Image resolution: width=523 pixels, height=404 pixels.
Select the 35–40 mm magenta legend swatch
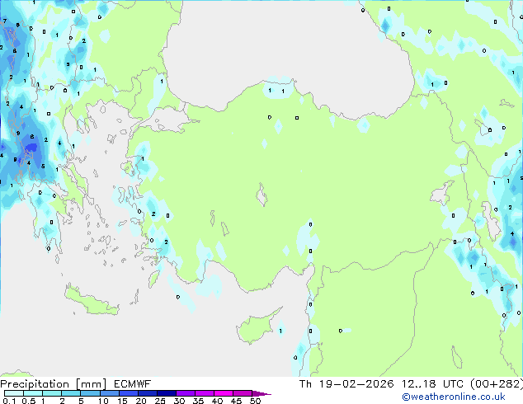(x=205, y=393)
